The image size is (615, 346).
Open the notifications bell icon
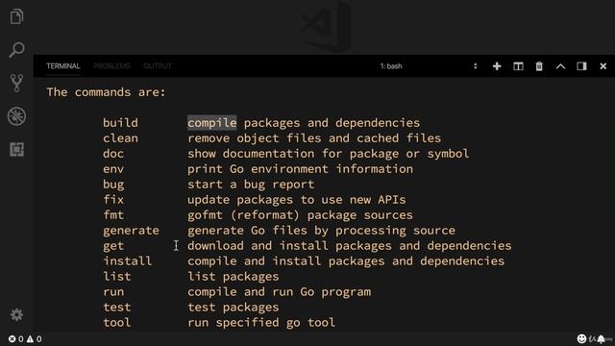[x=602, y=338]
